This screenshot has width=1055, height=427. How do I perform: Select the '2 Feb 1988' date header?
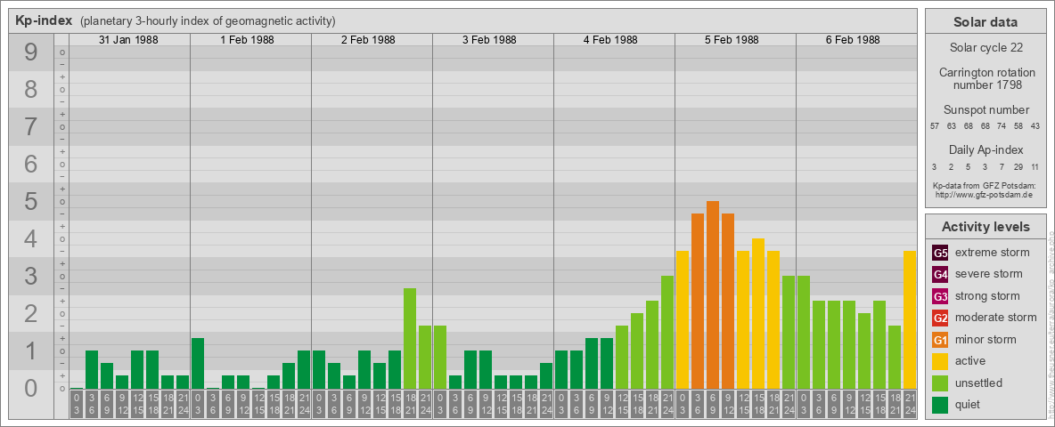368,40
